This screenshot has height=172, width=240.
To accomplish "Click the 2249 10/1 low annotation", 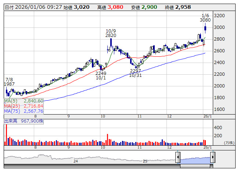I will click(101, 75).
